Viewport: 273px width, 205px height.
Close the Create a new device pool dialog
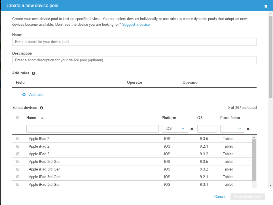[266, 6]
